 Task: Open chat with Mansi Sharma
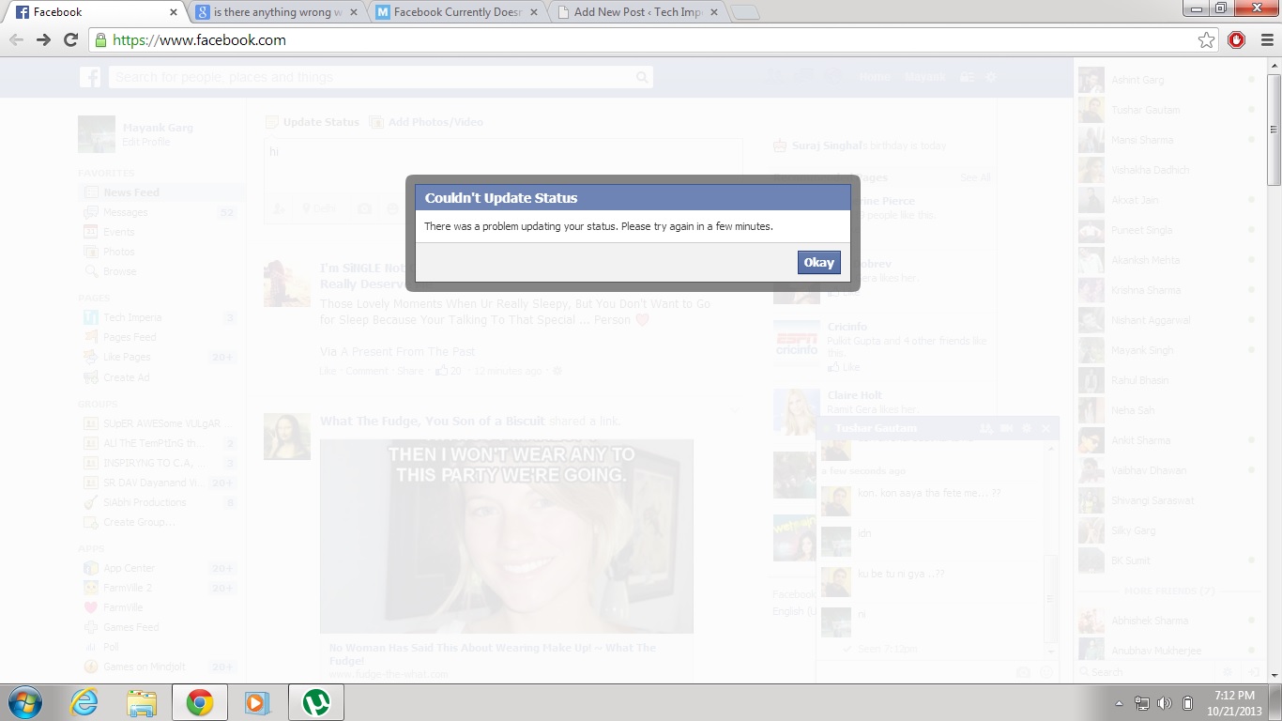pos(1168,140)
